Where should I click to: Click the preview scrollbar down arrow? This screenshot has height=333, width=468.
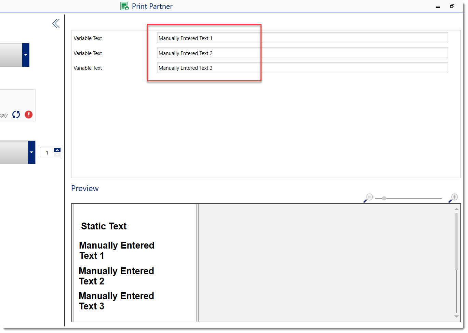click(x=456, y=317)
